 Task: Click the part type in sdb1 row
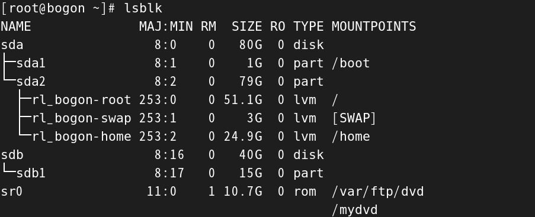pyautogui.click(x=309, y=174)
